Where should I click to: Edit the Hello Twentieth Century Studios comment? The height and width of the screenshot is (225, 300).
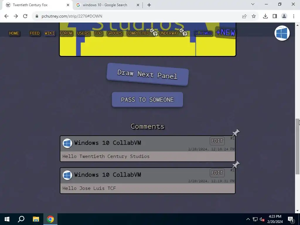tap(217, 141)
